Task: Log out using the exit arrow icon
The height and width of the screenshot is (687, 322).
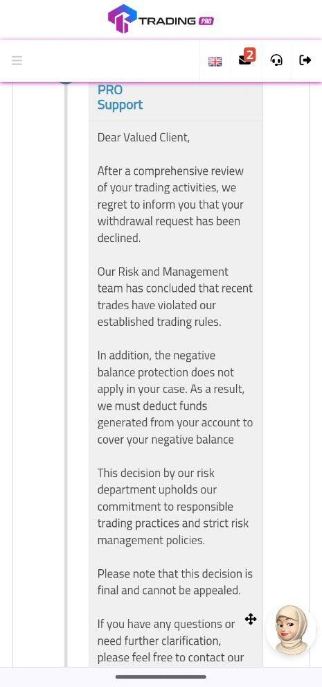Action: tap(305, 60)
